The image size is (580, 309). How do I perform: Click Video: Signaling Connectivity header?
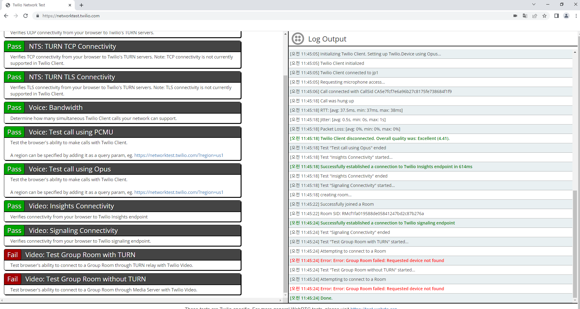point(122,231)
